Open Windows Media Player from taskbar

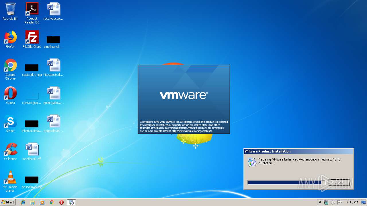(42, 202)
